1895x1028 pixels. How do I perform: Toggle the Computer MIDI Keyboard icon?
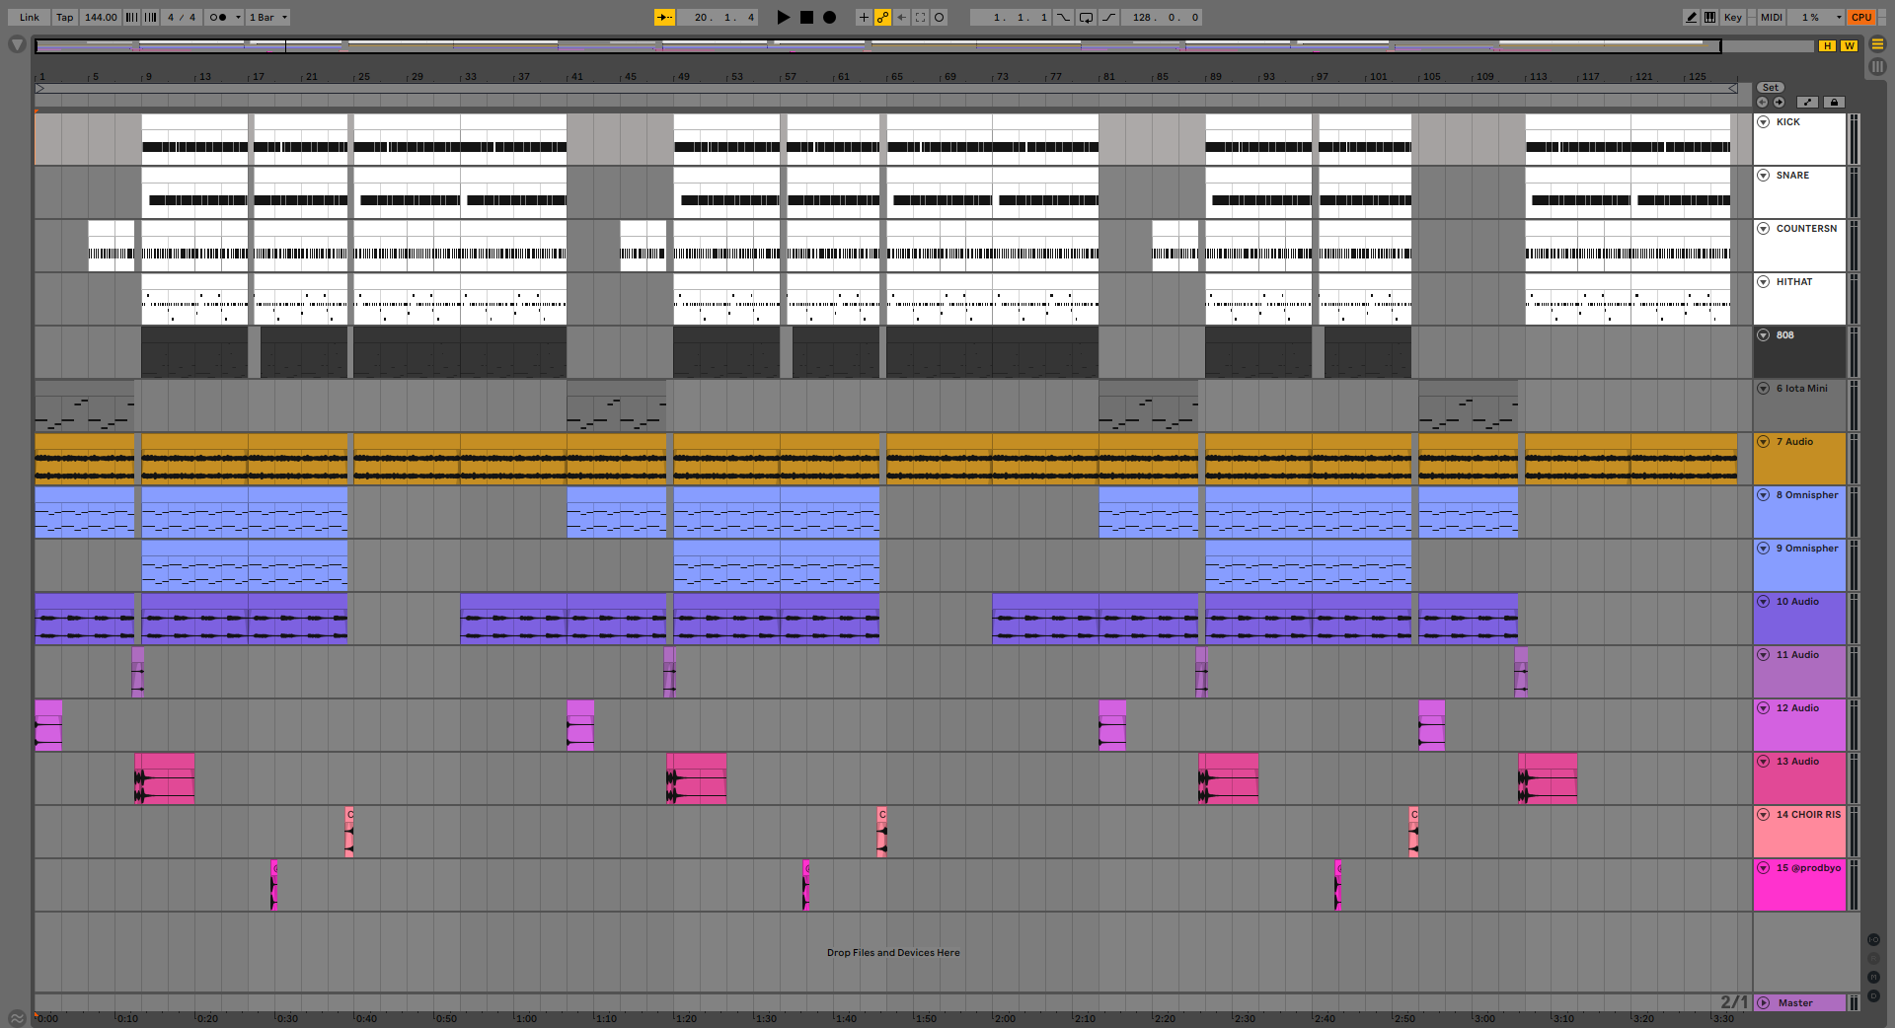coord(1710,17)
